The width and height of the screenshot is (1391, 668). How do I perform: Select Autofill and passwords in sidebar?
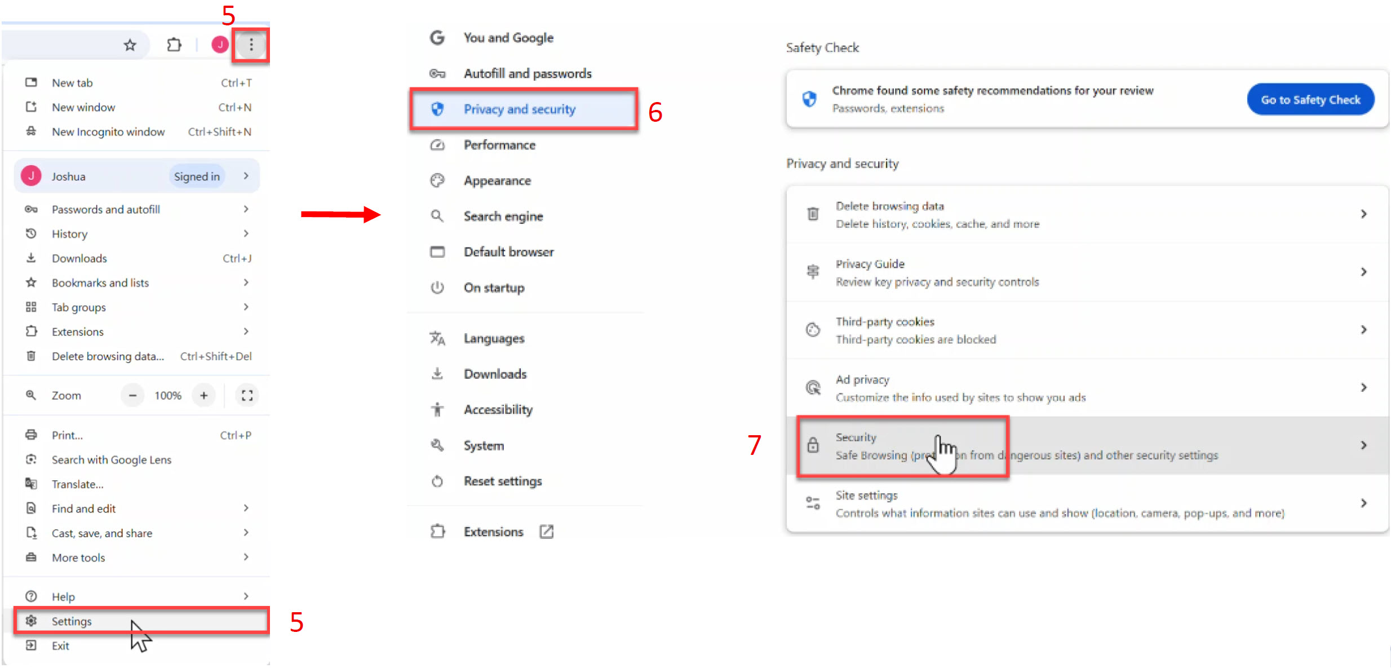[527, 74]
